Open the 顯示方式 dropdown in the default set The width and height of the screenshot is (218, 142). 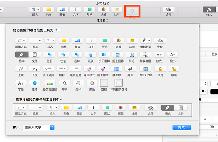[21, 108]
